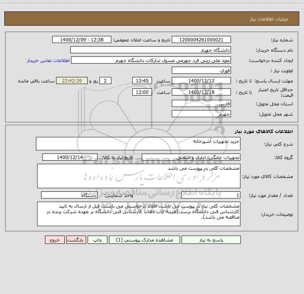Click the label تعداد / مقدار مورد نیاز
Viewport: 304px width, 294px height.
click(271, 196)
